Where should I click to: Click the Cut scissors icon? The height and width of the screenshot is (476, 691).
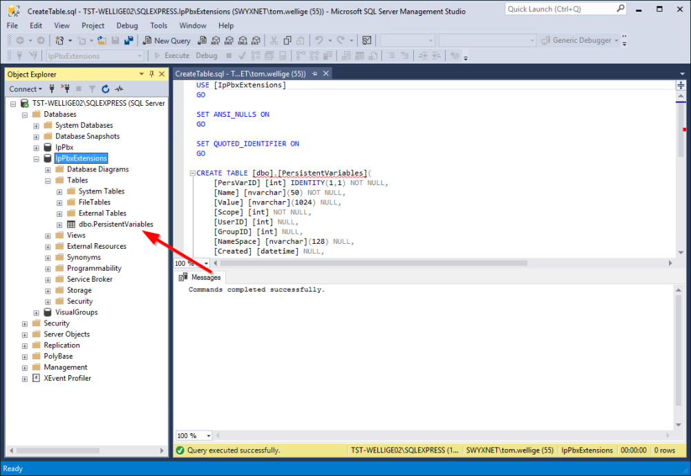point(274,41)
